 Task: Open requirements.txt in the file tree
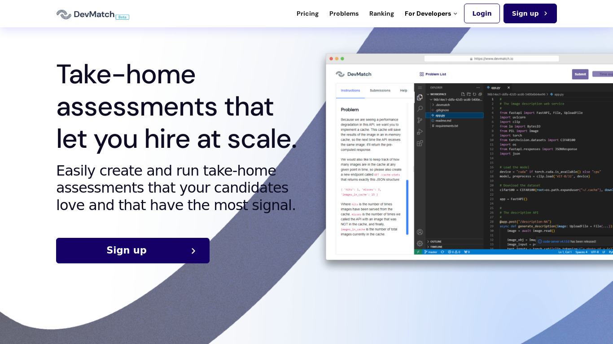[x=445, y=126]
